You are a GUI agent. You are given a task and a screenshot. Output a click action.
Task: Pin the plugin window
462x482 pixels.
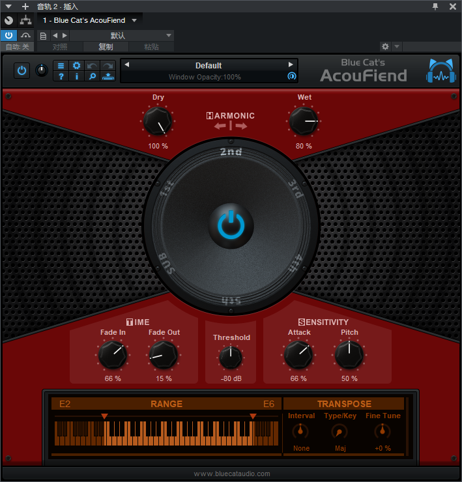435,6
